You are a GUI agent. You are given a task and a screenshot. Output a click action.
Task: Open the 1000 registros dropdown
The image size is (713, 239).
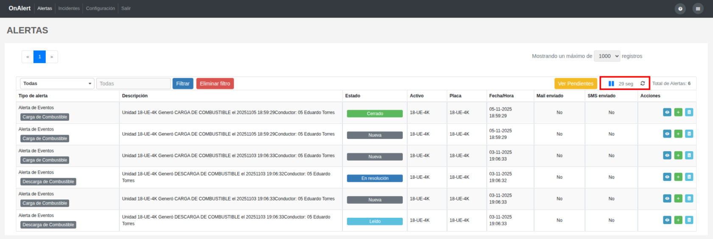click(607, 56)
